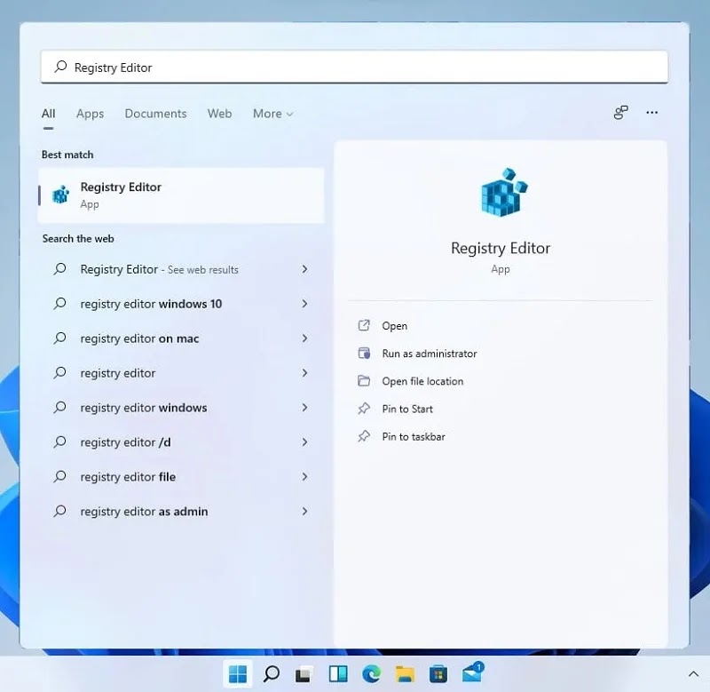Switch to the Web tab
Image resolution: width=710 pixels, height=692 pixels.
[219, 114]
